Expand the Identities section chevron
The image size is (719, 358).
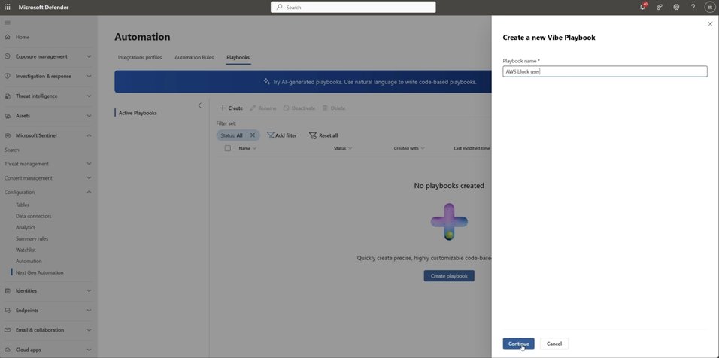click(x=89, y=290)
